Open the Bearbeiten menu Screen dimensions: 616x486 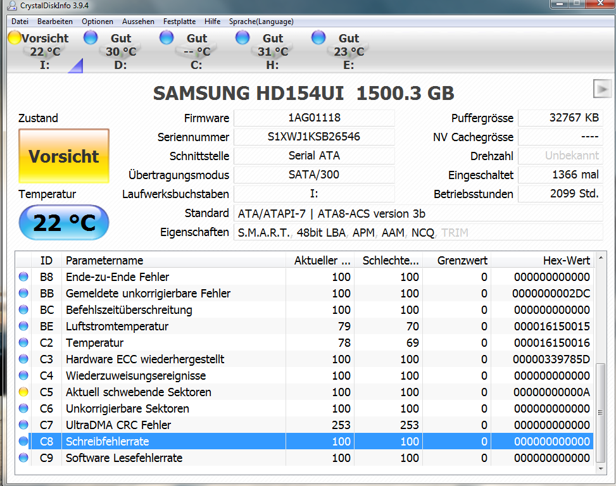55,22
